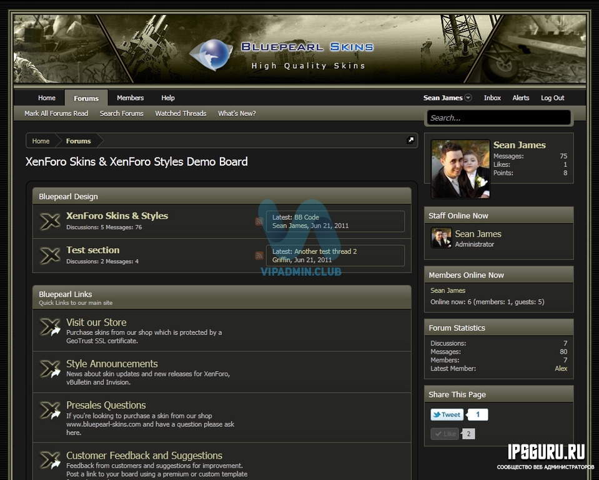
Task: Go to the Home tab
Action: (47, 98)
